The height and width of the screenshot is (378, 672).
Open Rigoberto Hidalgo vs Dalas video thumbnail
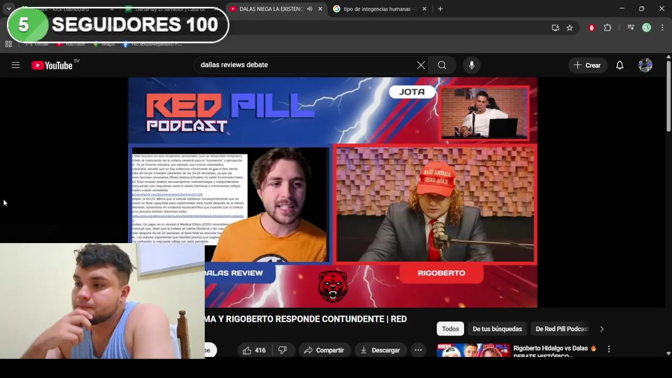coord(473,350)
